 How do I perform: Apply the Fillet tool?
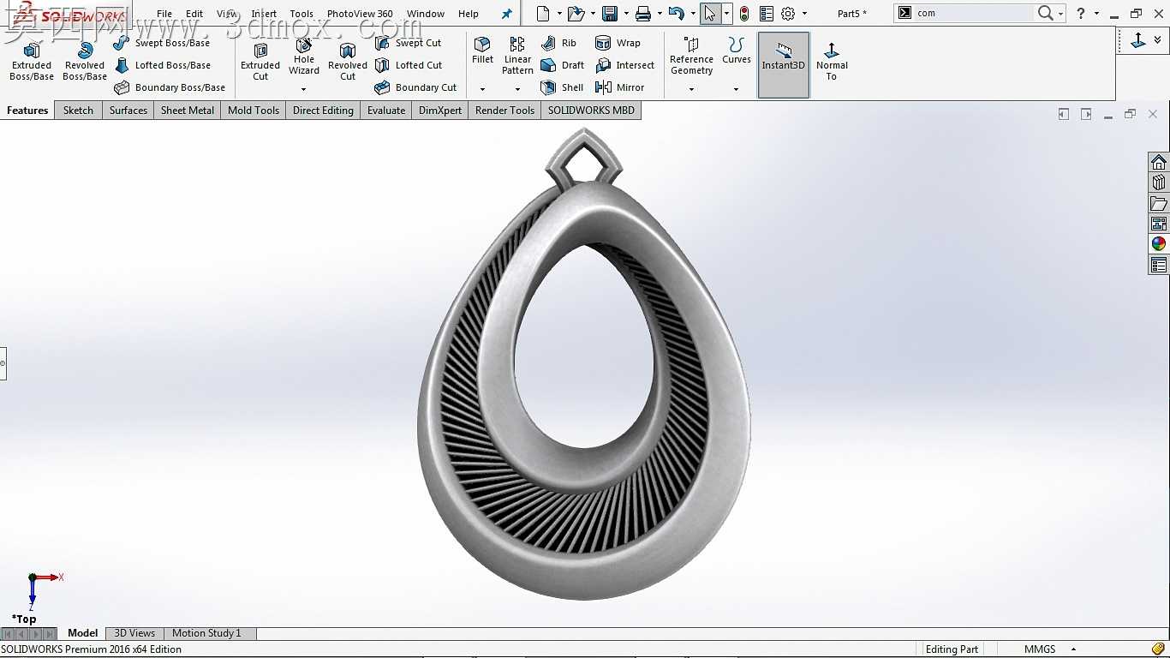point(483,51)
